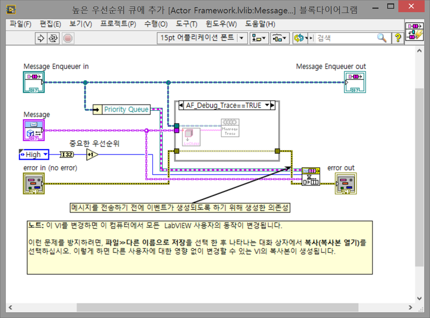This screenshot has width=430, height=318.
Task: Enable continuous run mode
Action: [x=53, y=38]
